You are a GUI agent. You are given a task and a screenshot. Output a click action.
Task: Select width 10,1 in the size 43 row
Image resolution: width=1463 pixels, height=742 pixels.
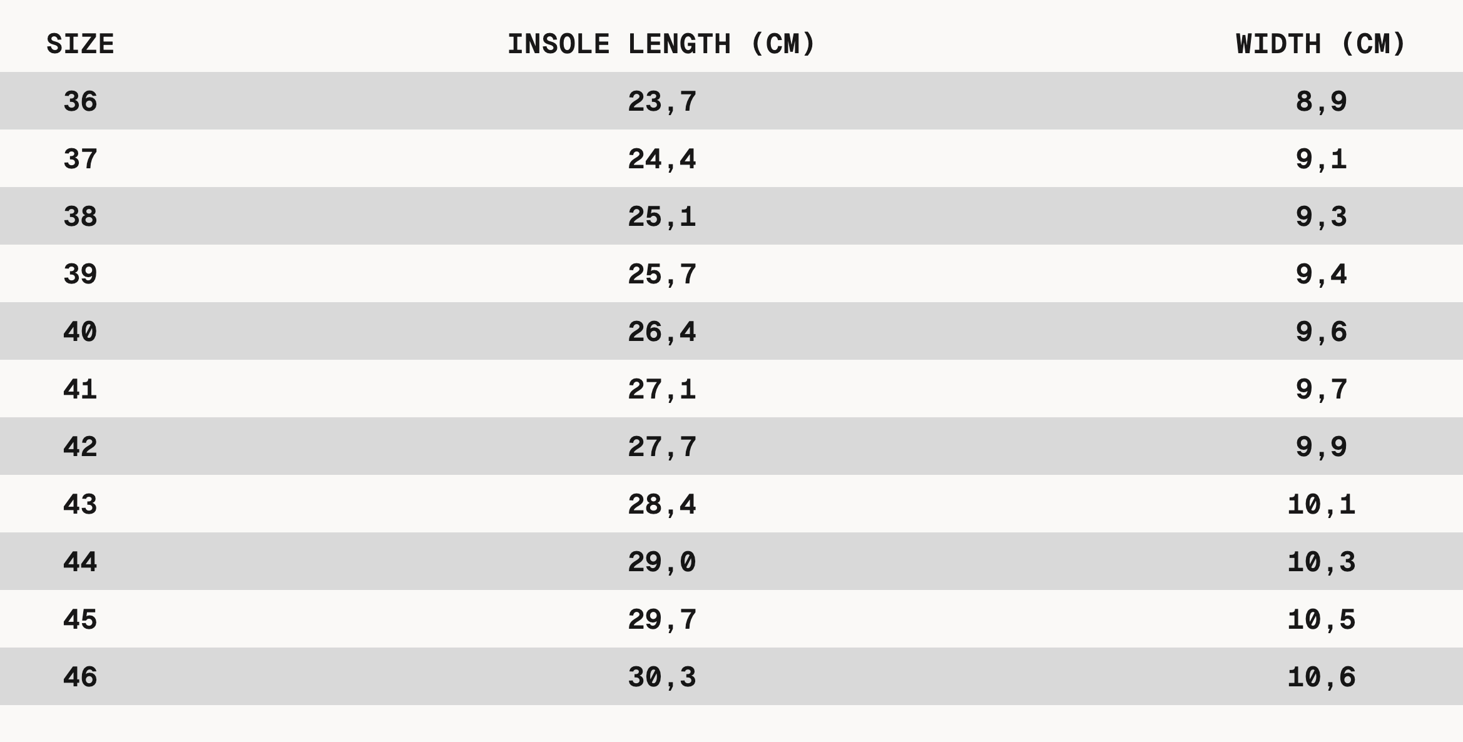pos(1321,504)
